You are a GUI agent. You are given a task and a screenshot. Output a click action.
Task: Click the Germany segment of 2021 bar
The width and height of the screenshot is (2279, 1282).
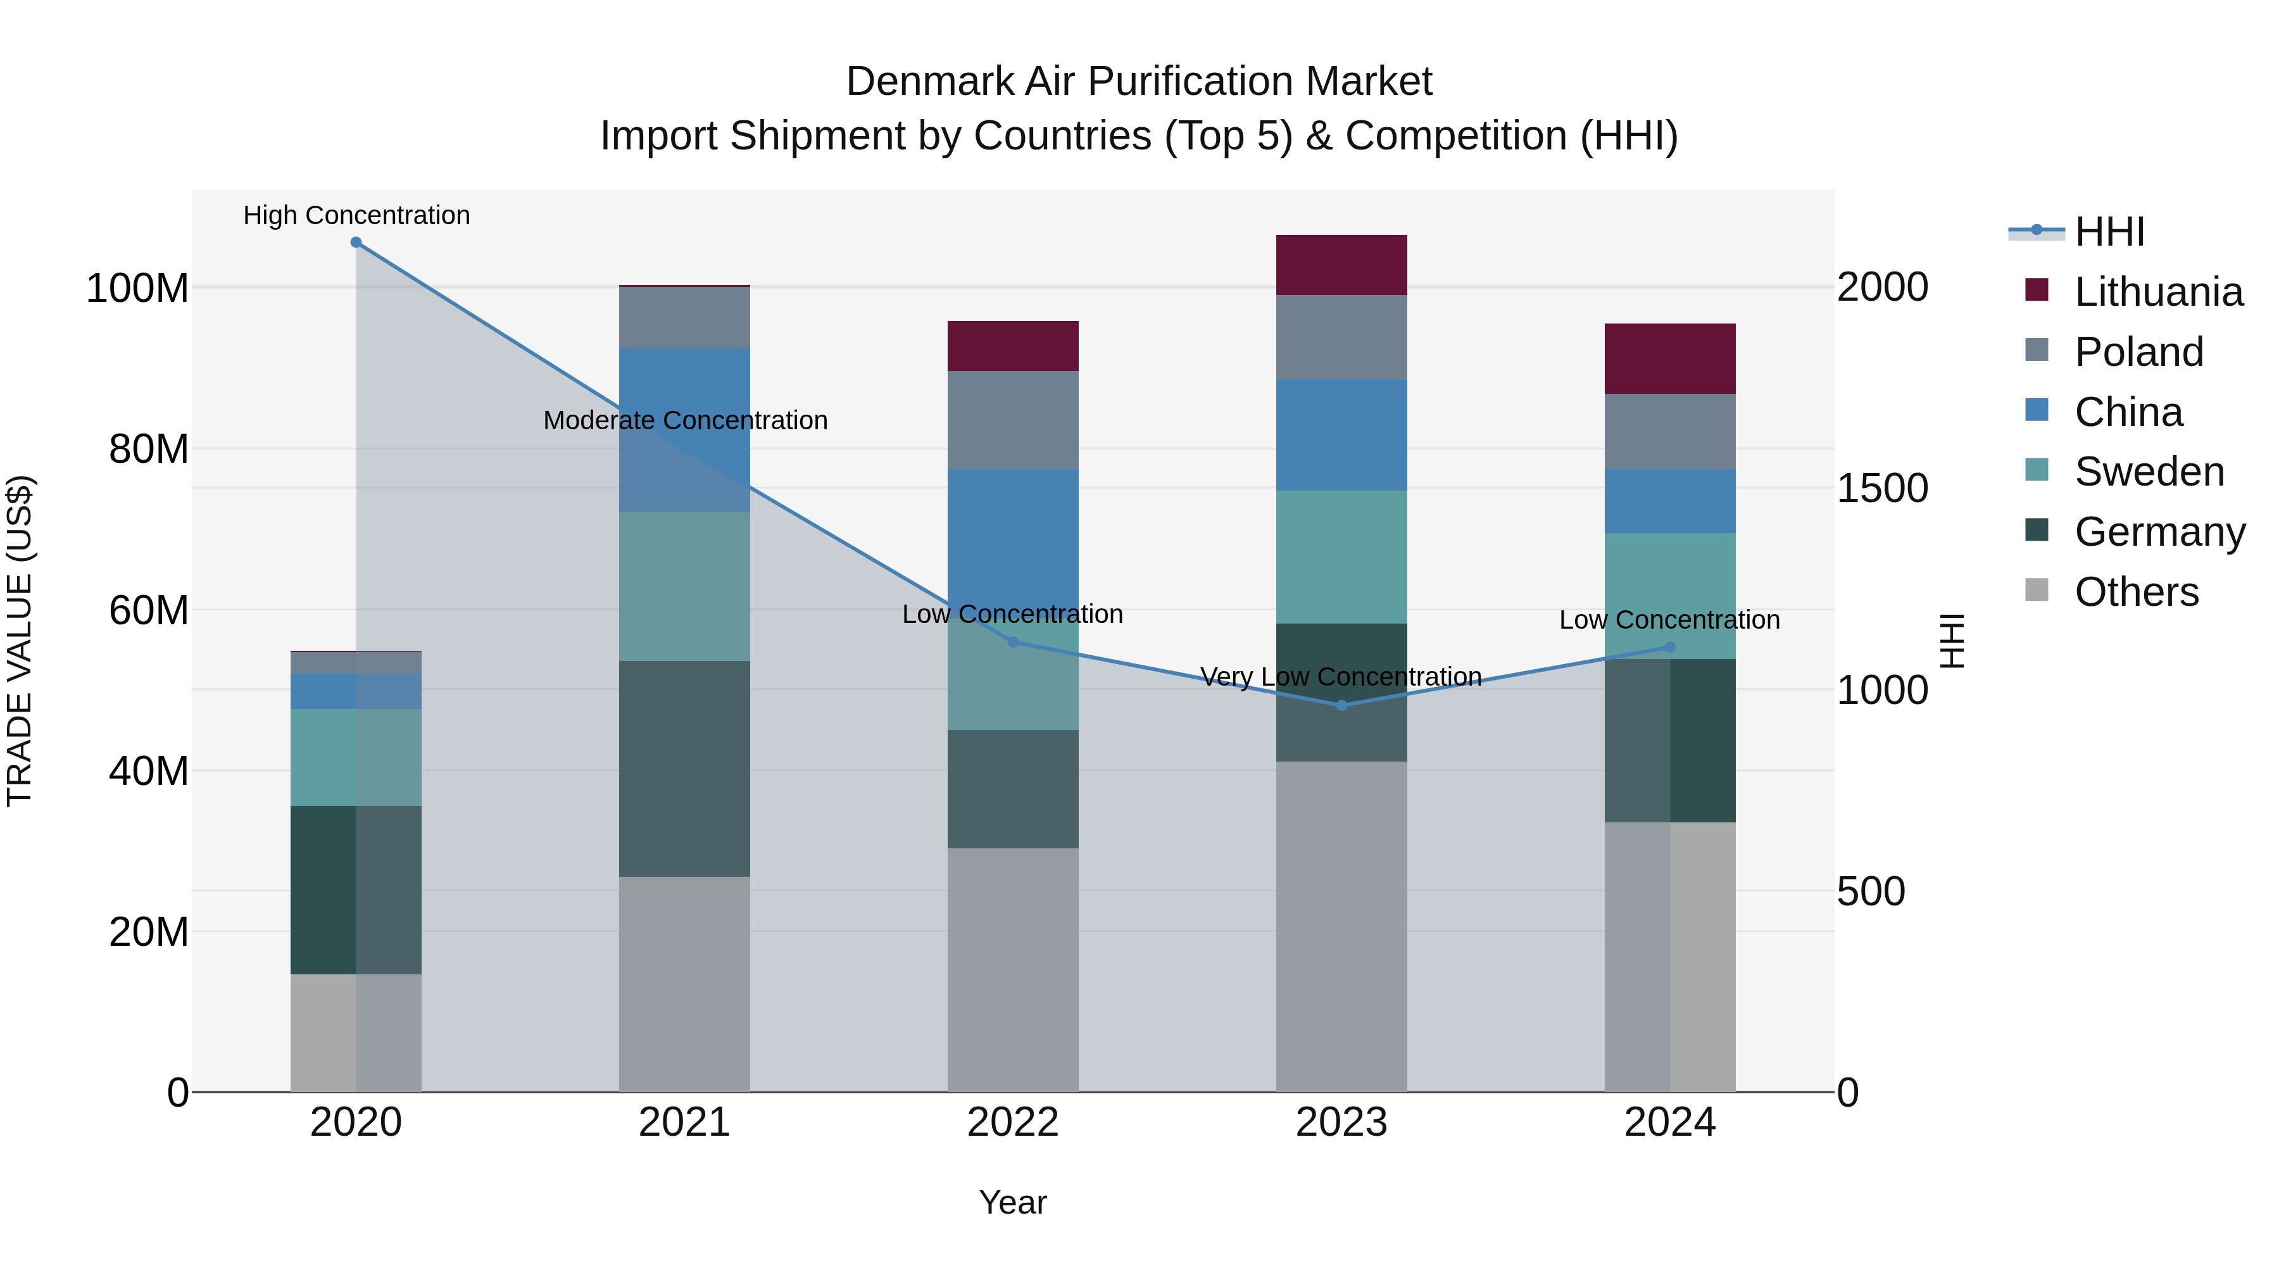pos(685,769)
